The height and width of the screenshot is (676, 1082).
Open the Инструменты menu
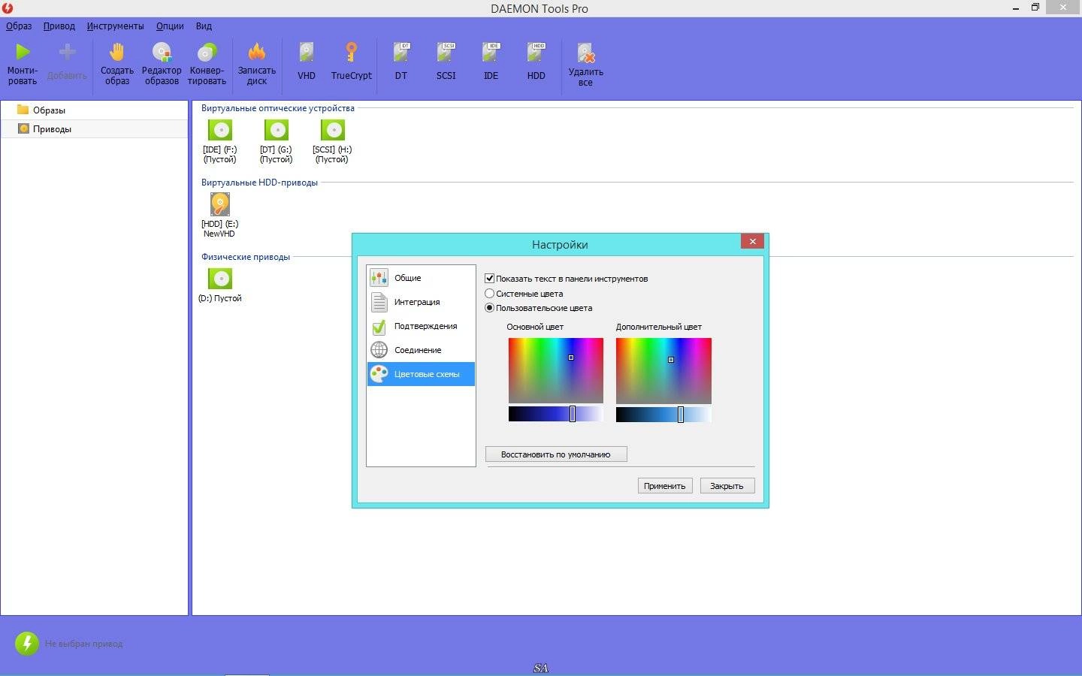pyautogui.click(x=115, y=26)
